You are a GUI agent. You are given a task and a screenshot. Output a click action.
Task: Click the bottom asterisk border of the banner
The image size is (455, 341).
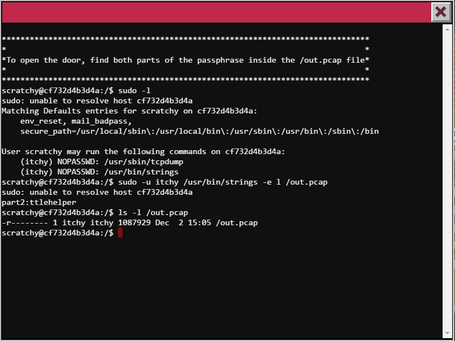[185, 80]
